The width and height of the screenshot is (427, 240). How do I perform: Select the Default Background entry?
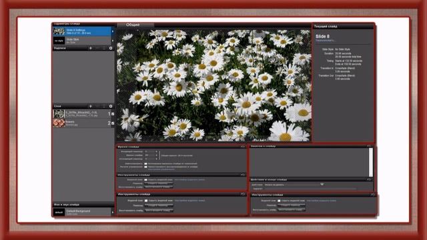click(82, 212)
